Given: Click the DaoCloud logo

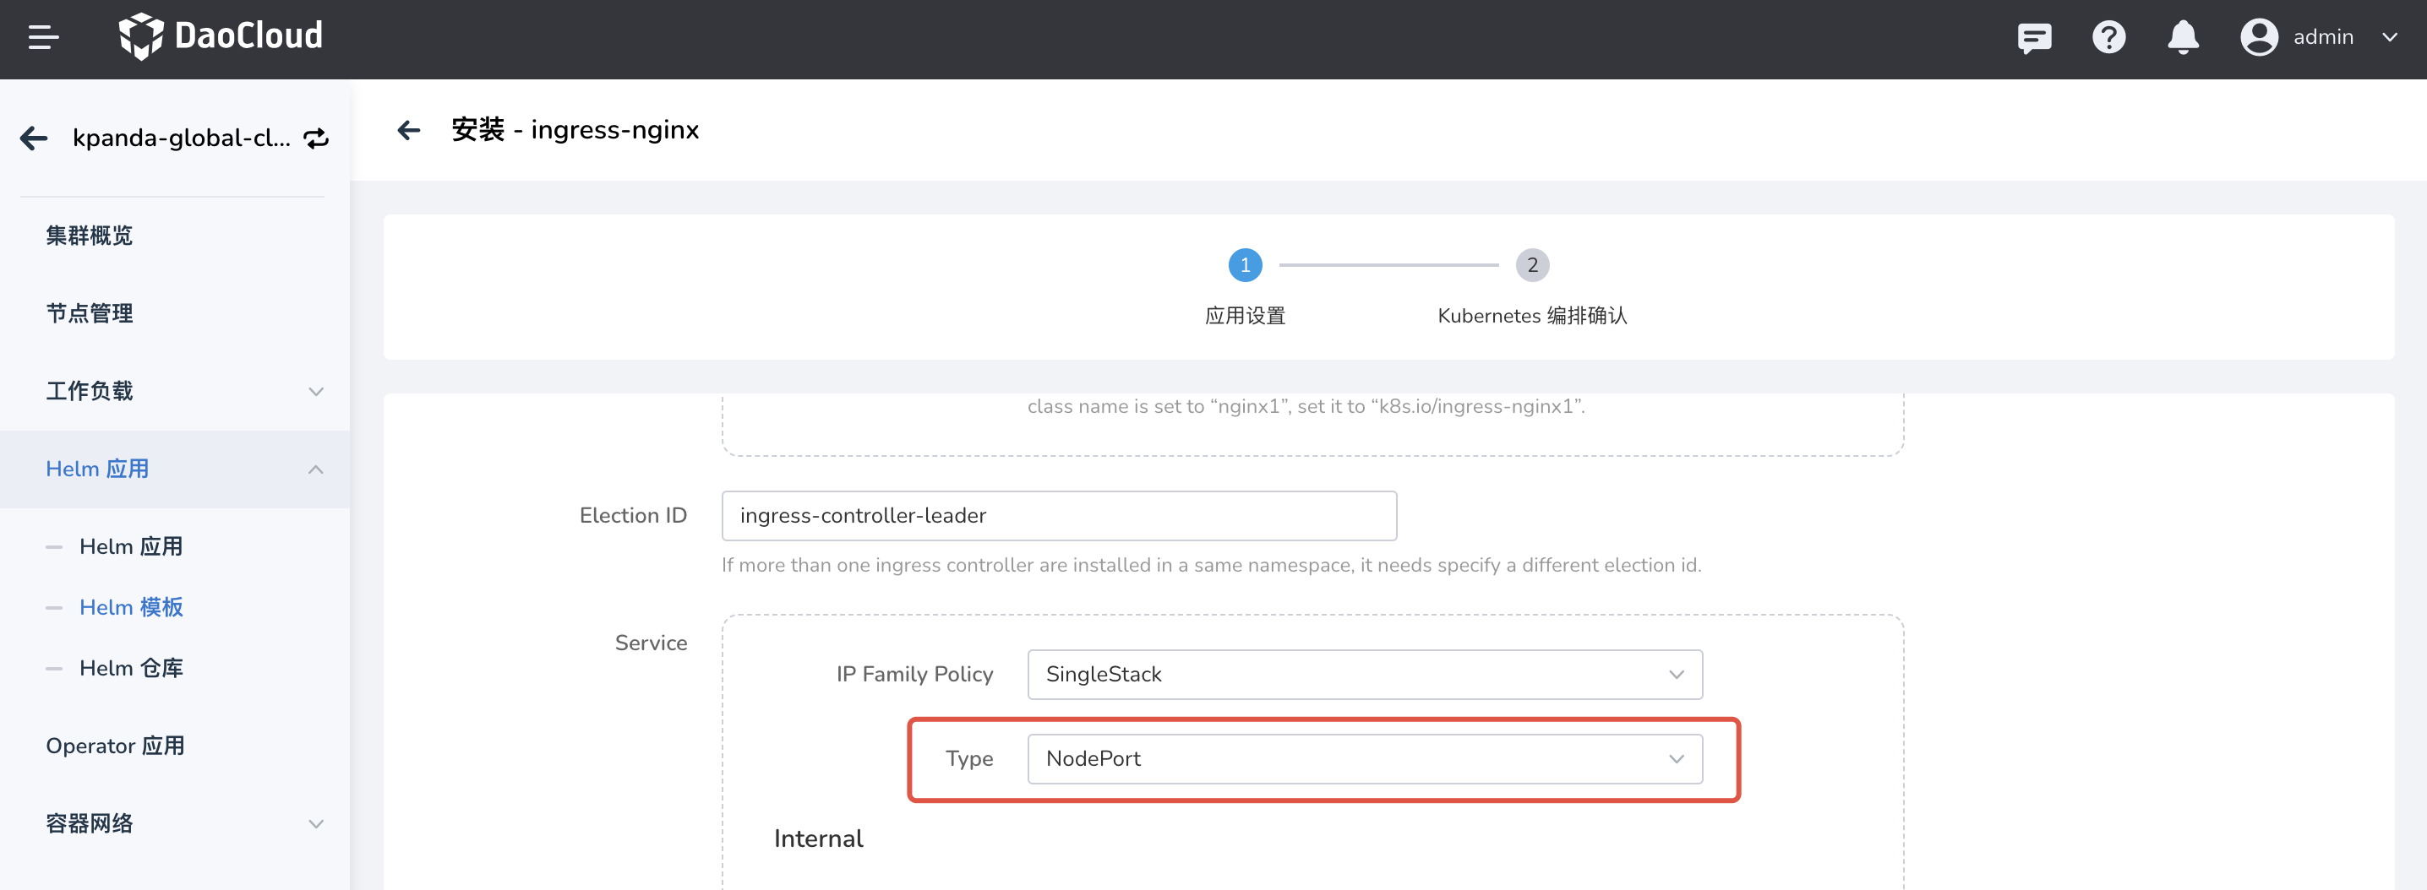Looking at the screenshot, I should tap(222, 35).
